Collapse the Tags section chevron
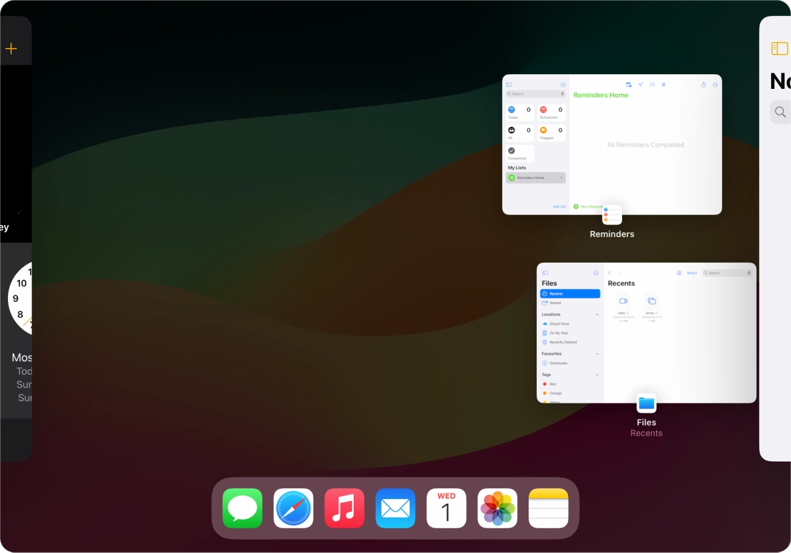Viewport: 791px width, 553px height. click(597, 375)
